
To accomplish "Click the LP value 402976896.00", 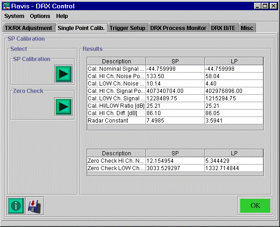I will tap(234, 91).
